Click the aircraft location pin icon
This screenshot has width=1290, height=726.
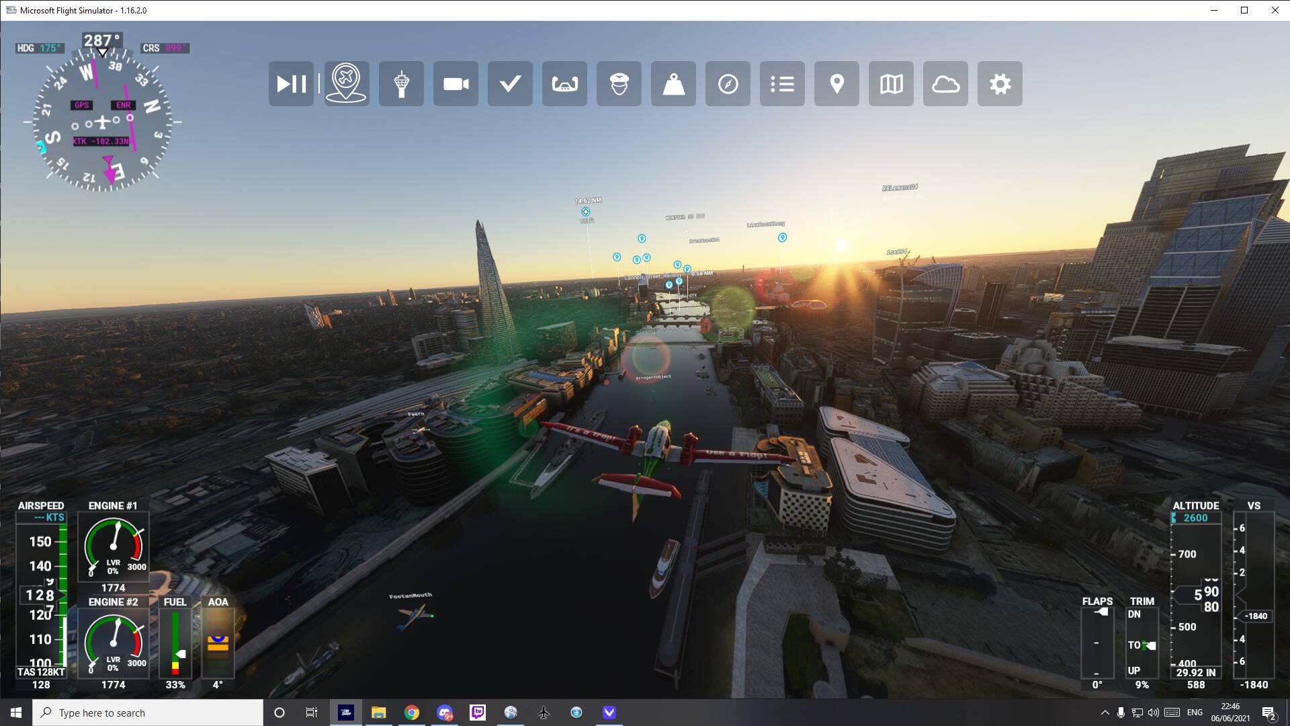tap(346, 84)
